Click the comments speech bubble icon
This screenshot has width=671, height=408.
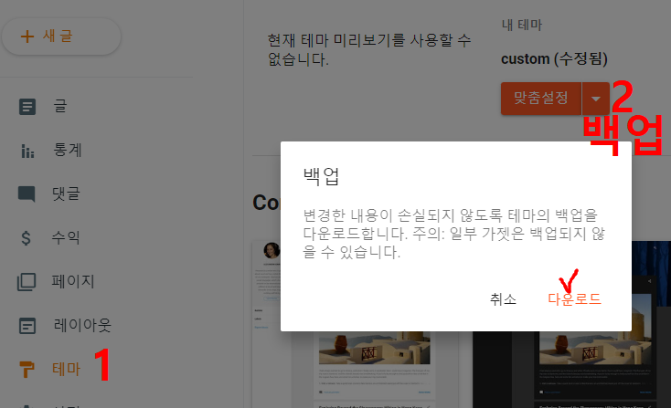(27, 194)
